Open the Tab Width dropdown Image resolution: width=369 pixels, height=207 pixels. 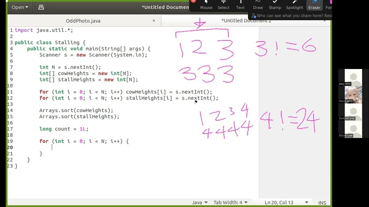click(x=230, y=202)
